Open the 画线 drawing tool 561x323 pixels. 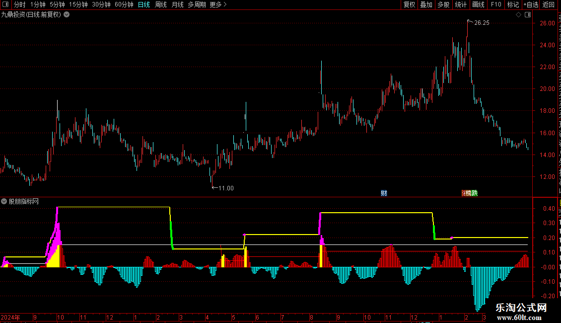coord(479,4)
